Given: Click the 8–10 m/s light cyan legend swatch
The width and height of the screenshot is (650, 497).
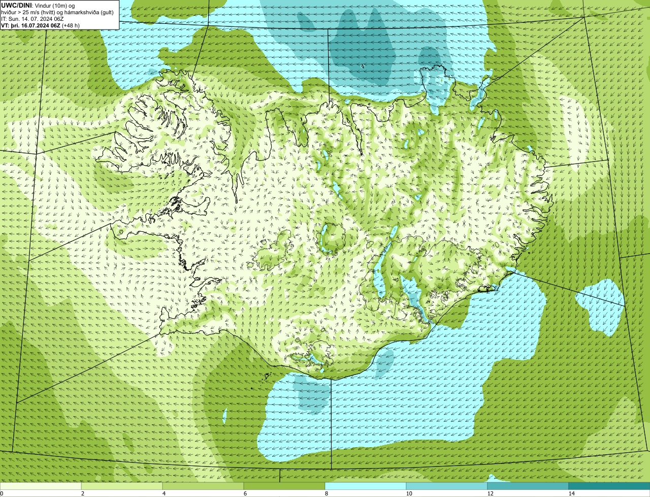Looking at the screenshot, I should (366, 486).
